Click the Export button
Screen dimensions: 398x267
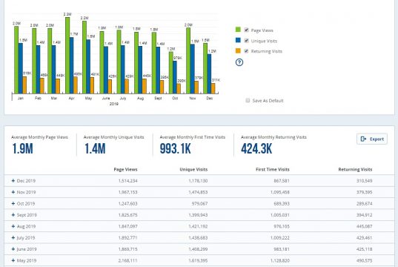pyautogui.click(x=372, y=139)
